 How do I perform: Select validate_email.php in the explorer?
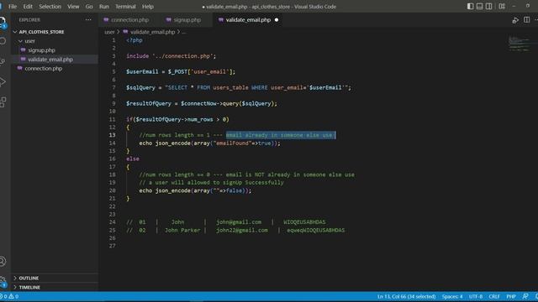tap(55, 60)
